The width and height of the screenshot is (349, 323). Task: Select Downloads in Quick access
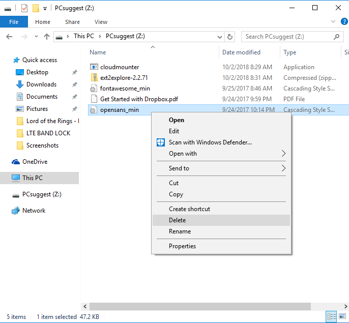(x=41, y=84)
